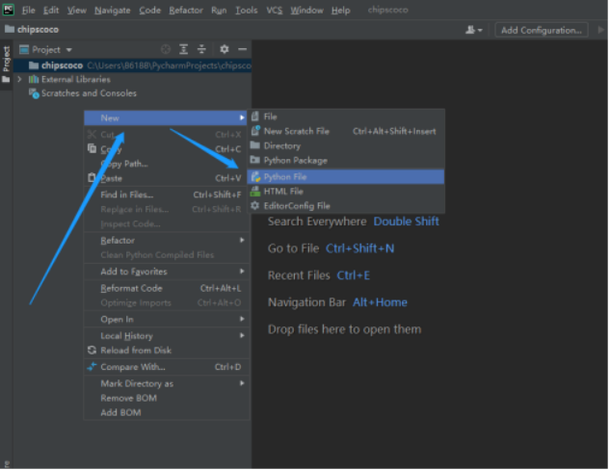
Task: Select the chipscoco project root row
Action: 132,65
